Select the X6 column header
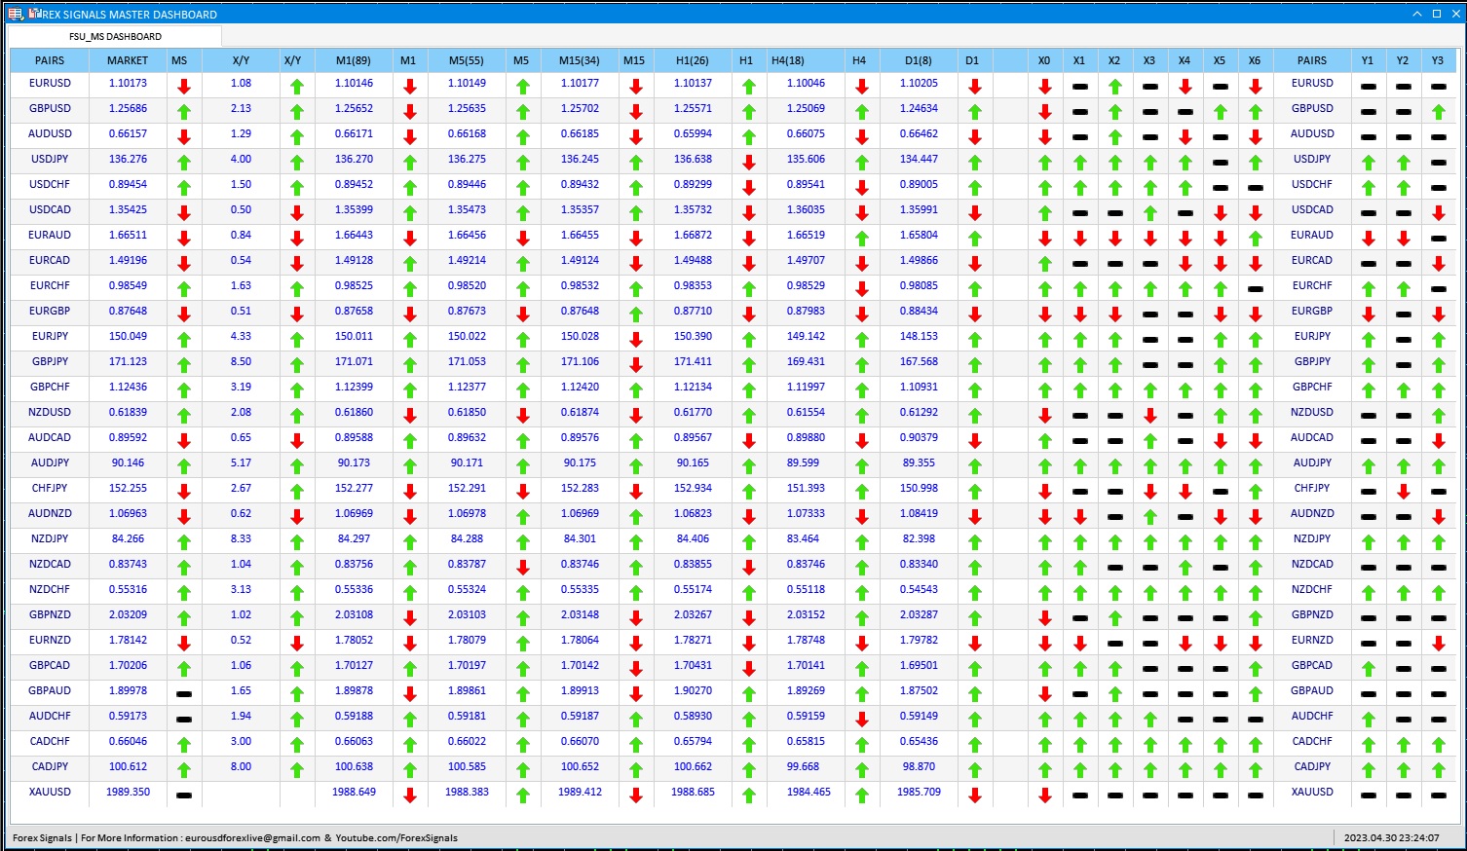Screen dimensions: 1467x851 point(1255,60)
